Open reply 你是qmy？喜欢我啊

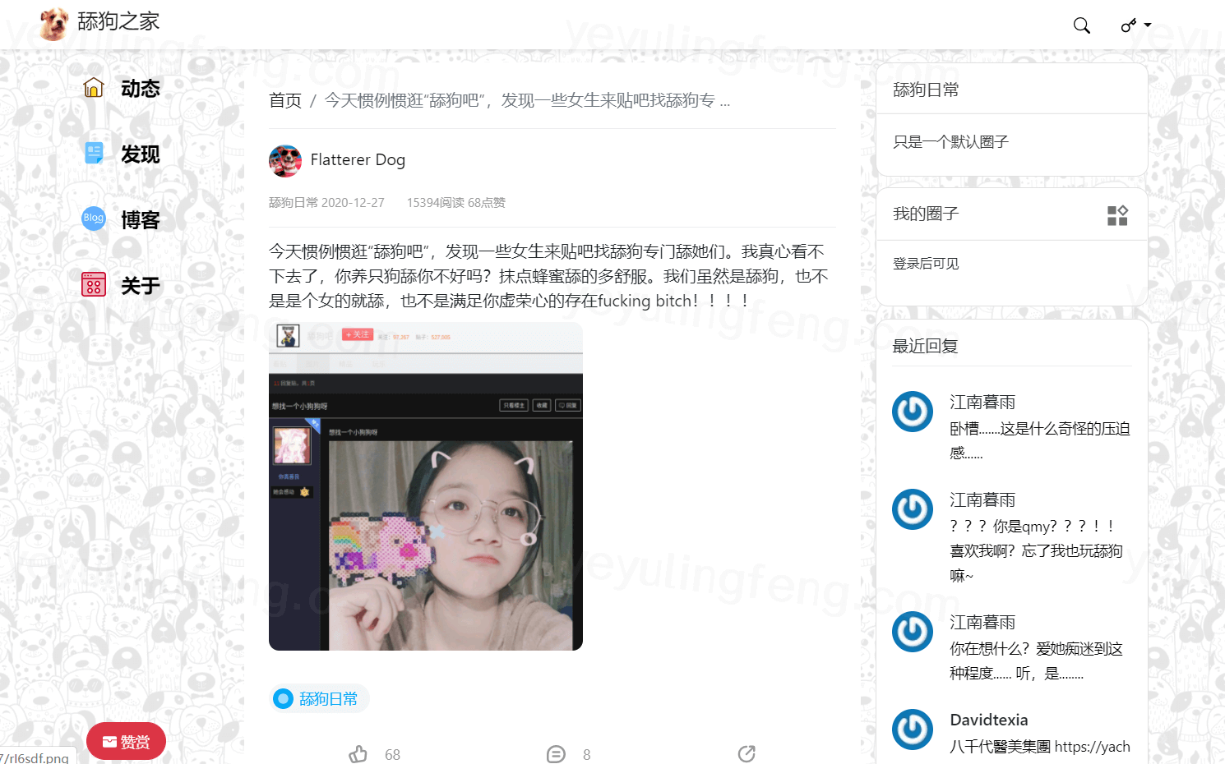point(1037,551)
